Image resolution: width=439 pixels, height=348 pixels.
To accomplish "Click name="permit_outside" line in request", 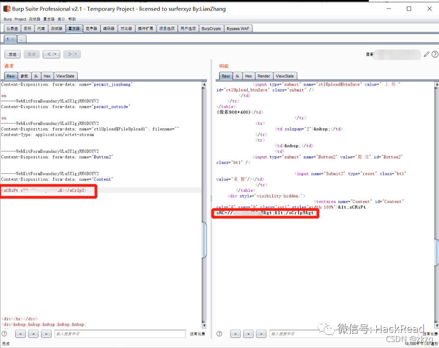I will click(x=66, y=107).
